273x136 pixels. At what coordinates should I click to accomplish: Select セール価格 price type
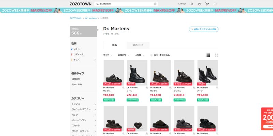(x=77, y=84)
